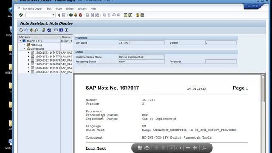Click the red Cancel icon
272x153 pixels.
click(80, 15)
